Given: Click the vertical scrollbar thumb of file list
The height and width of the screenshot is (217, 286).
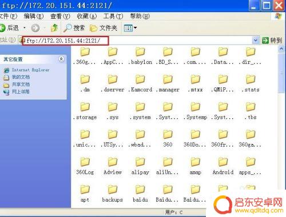Looking at the screenshot, I should coord(281,73).
